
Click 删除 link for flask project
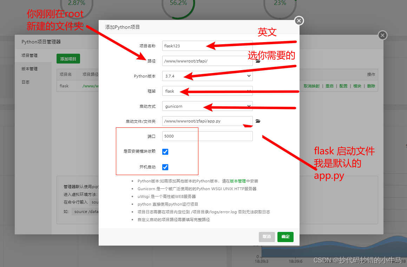(371, 86)
